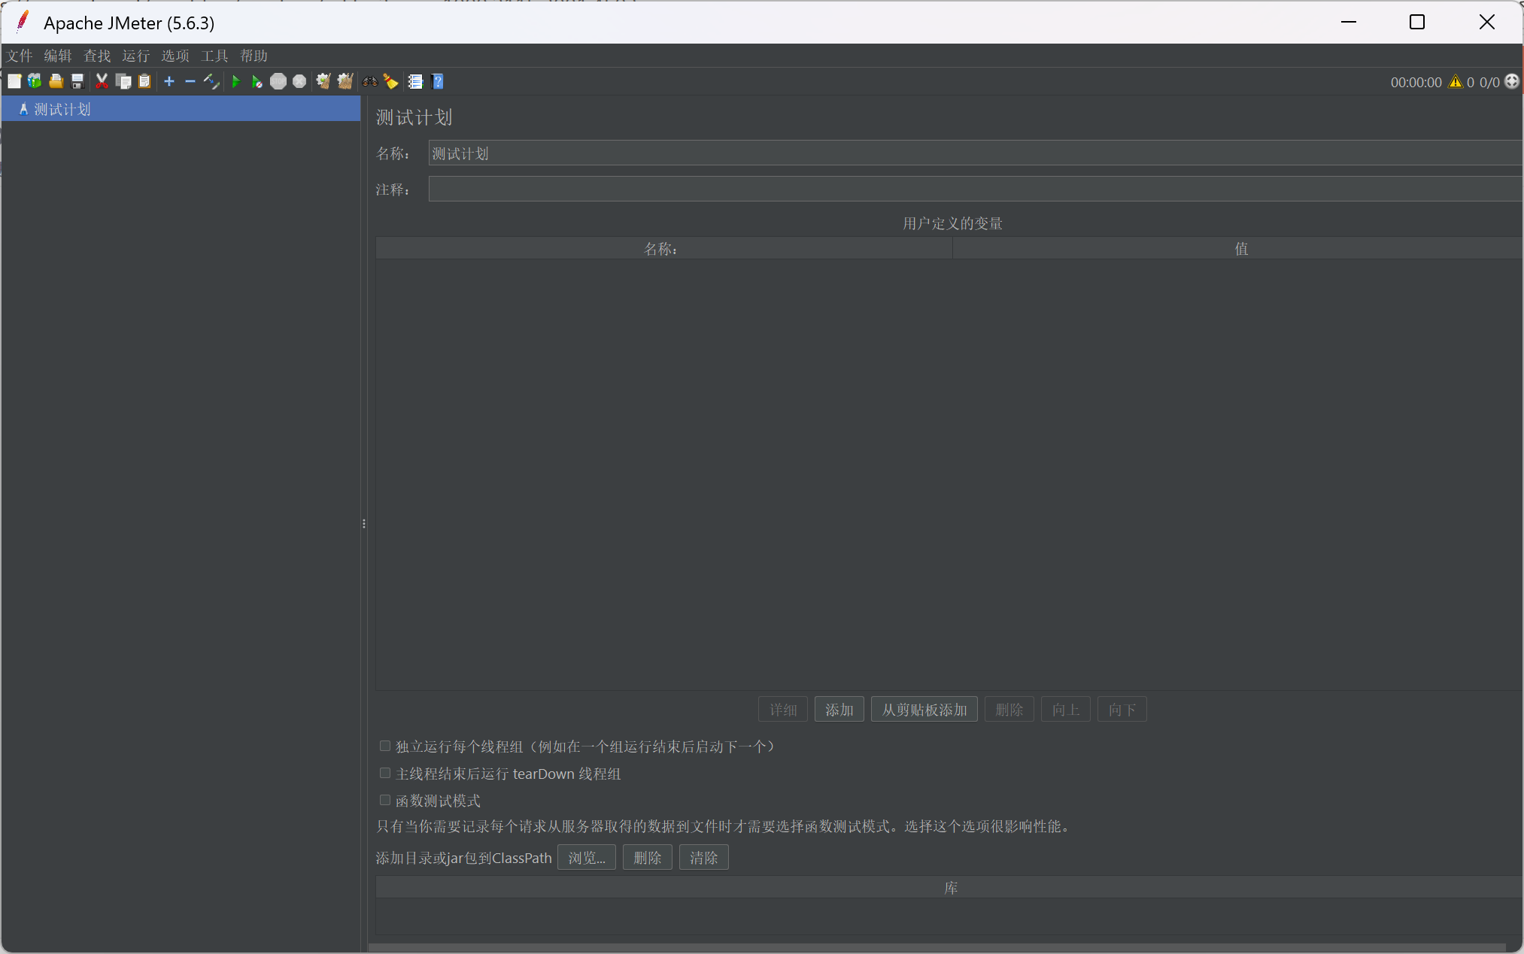
Task: Click the 名称 column header in variables table
Action: pos(664,249)
